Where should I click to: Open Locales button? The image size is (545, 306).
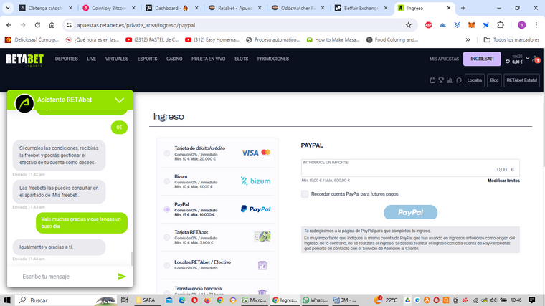coord(475,80)
